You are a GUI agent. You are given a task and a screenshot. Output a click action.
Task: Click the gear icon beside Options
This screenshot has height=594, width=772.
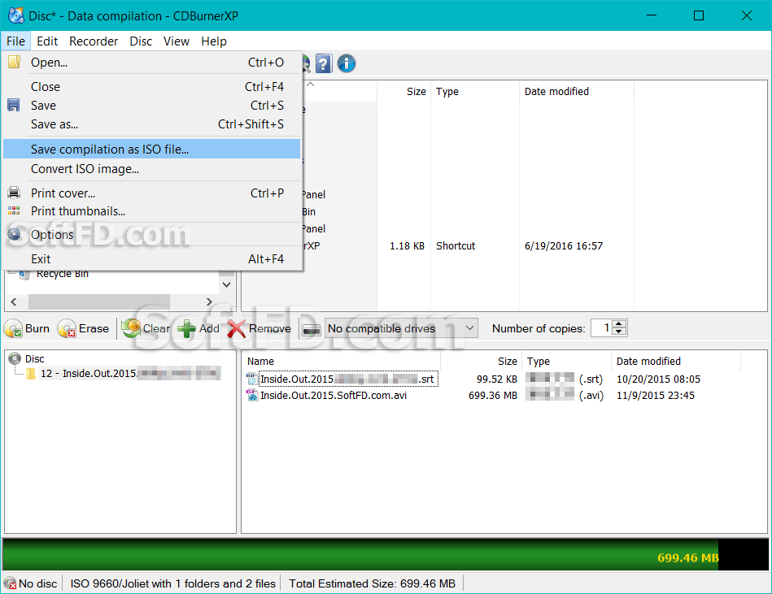15,235
